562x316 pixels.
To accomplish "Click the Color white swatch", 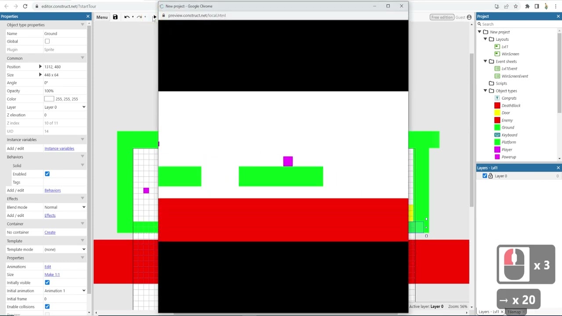I will (x=49, y=99).
